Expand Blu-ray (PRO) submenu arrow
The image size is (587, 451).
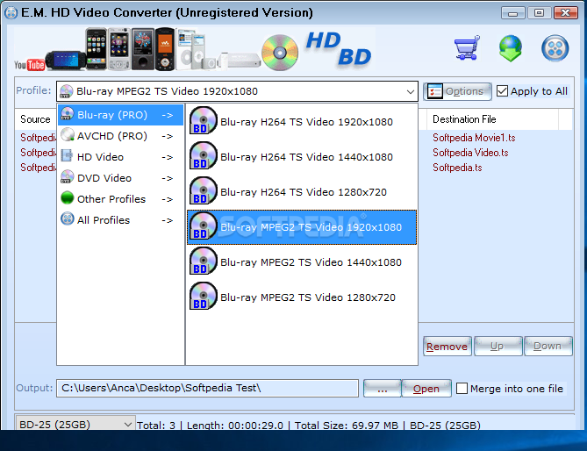pos(168,115)
